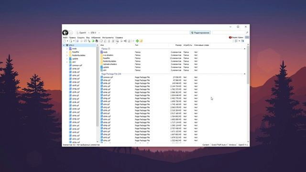Expand the mods node in tree
Screen dimensions: 306x172
tap(67, 49)
